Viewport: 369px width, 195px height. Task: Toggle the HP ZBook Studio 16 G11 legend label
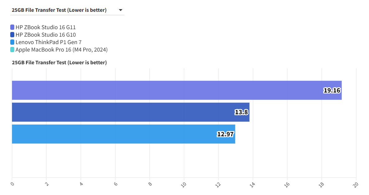tap(45, 27)
